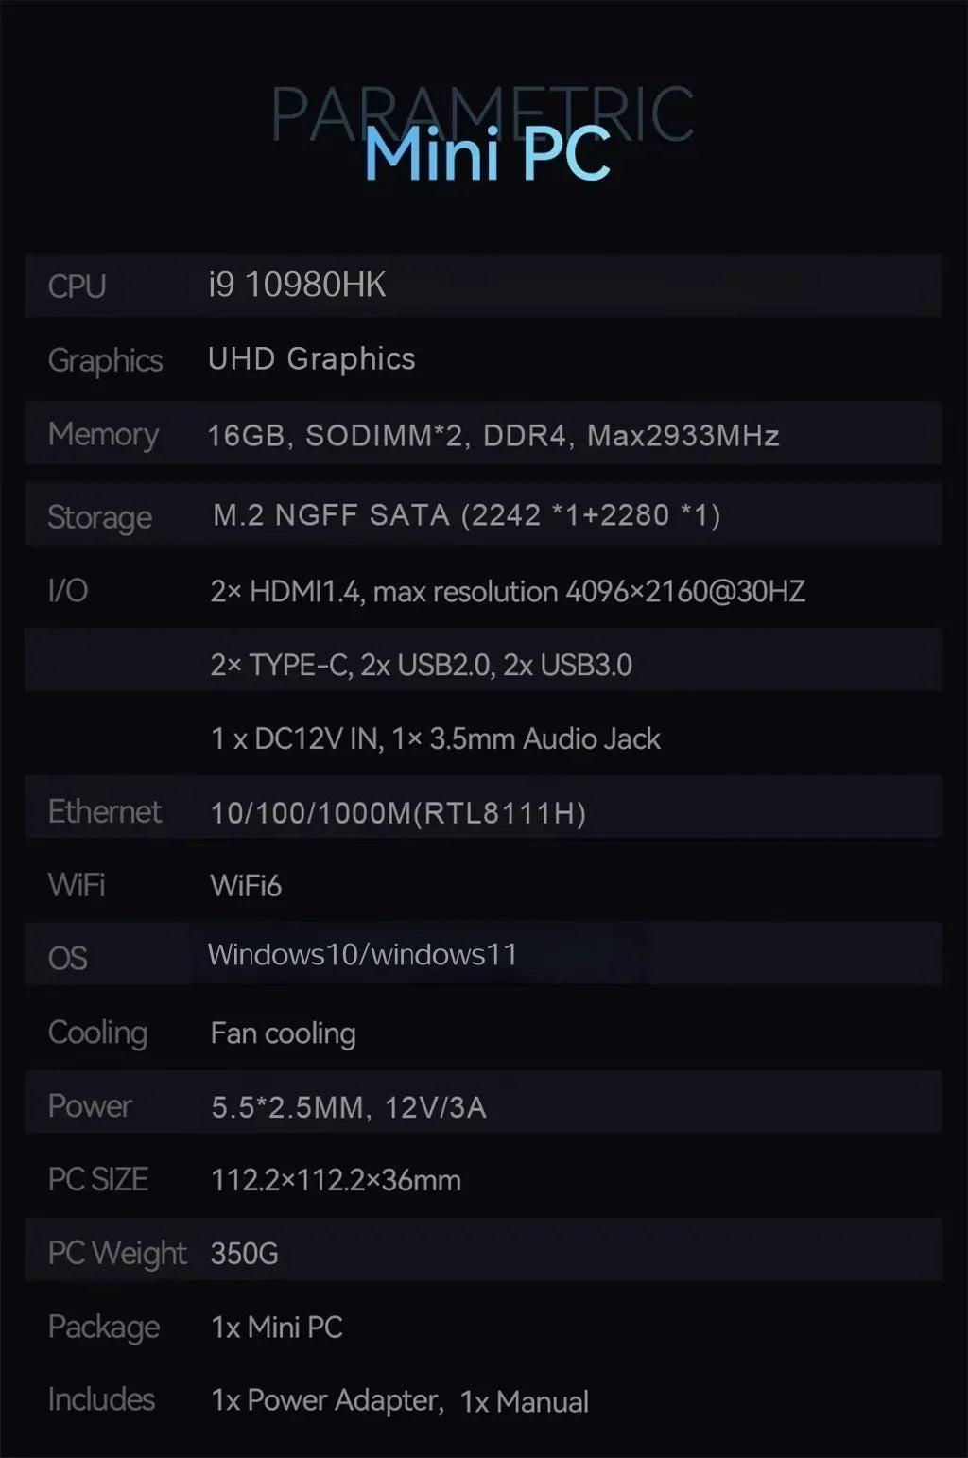Select the 16GB SODIMM DDR4 memory spec
Image resolution: width=968 pixels, height=1458 pixels.
pyautogui.click(x=493, y=436)
